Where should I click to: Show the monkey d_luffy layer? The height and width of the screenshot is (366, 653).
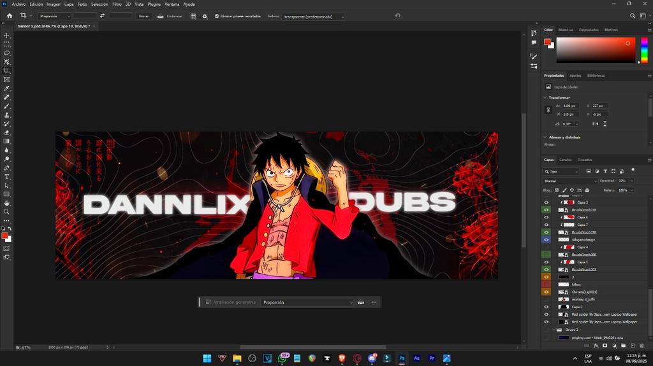coord(547,299)
